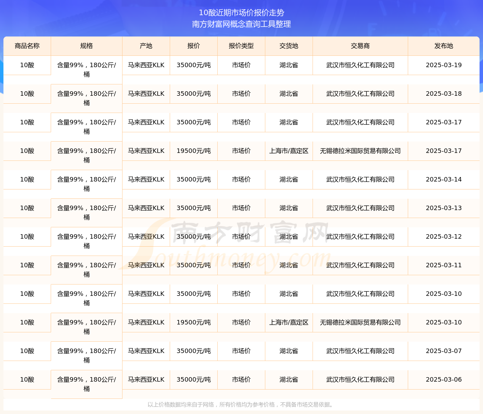Click the 交货地 column header
The width and height of the screenshot is (483, 414).
click(289, 46)
